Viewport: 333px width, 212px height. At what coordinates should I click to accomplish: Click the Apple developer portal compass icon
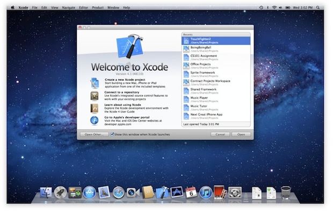coord(95,121)
